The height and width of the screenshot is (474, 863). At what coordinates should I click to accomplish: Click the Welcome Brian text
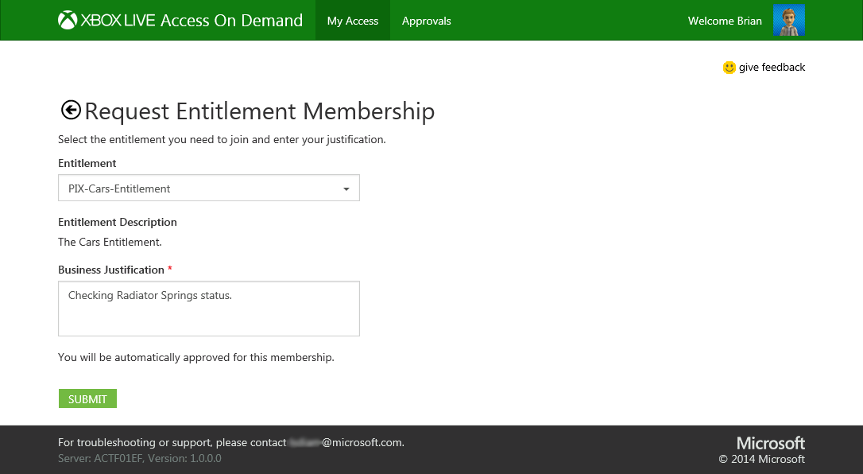[725, 21]
